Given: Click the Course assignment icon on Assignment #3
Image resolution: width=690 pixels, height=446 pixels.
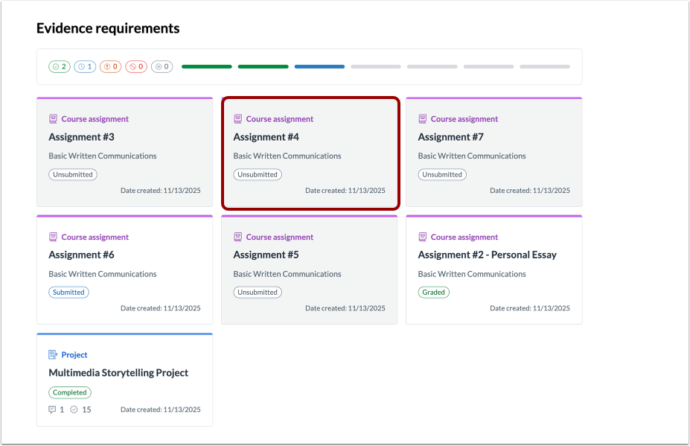Looking at the screenshot, I should 53,118.
